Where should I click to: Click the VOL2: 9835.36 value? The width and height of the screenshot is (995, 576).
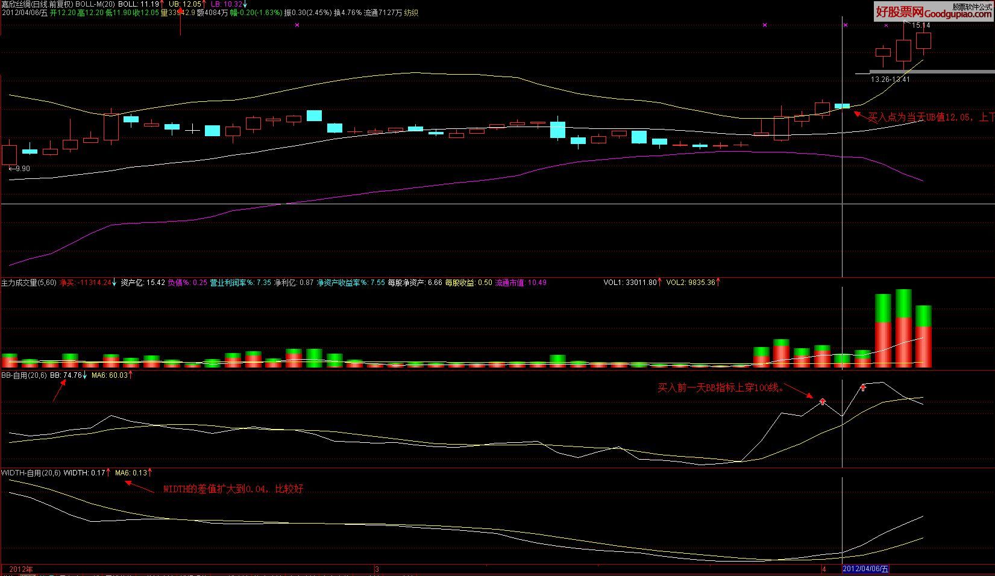pyautogui.click(x=691, y=282)
